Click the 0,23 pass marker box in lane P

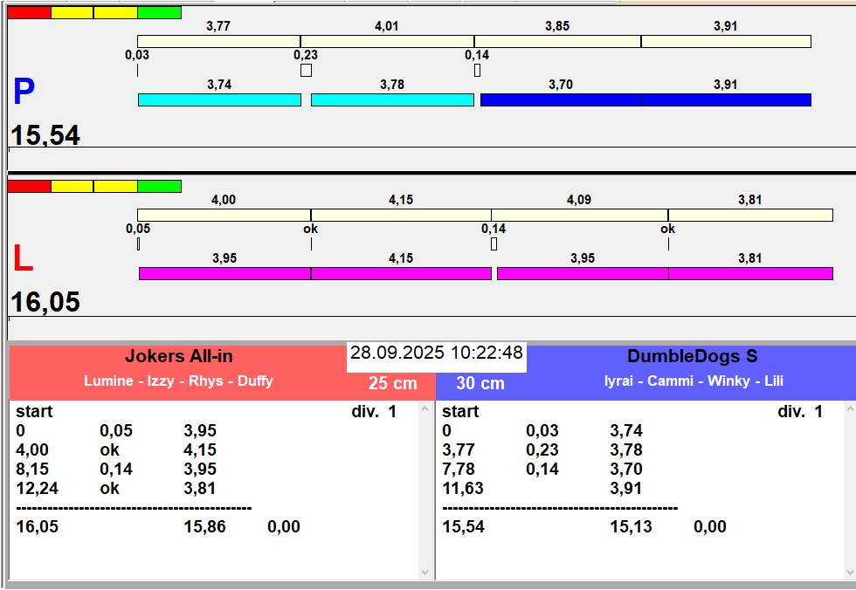coord(307,71)
